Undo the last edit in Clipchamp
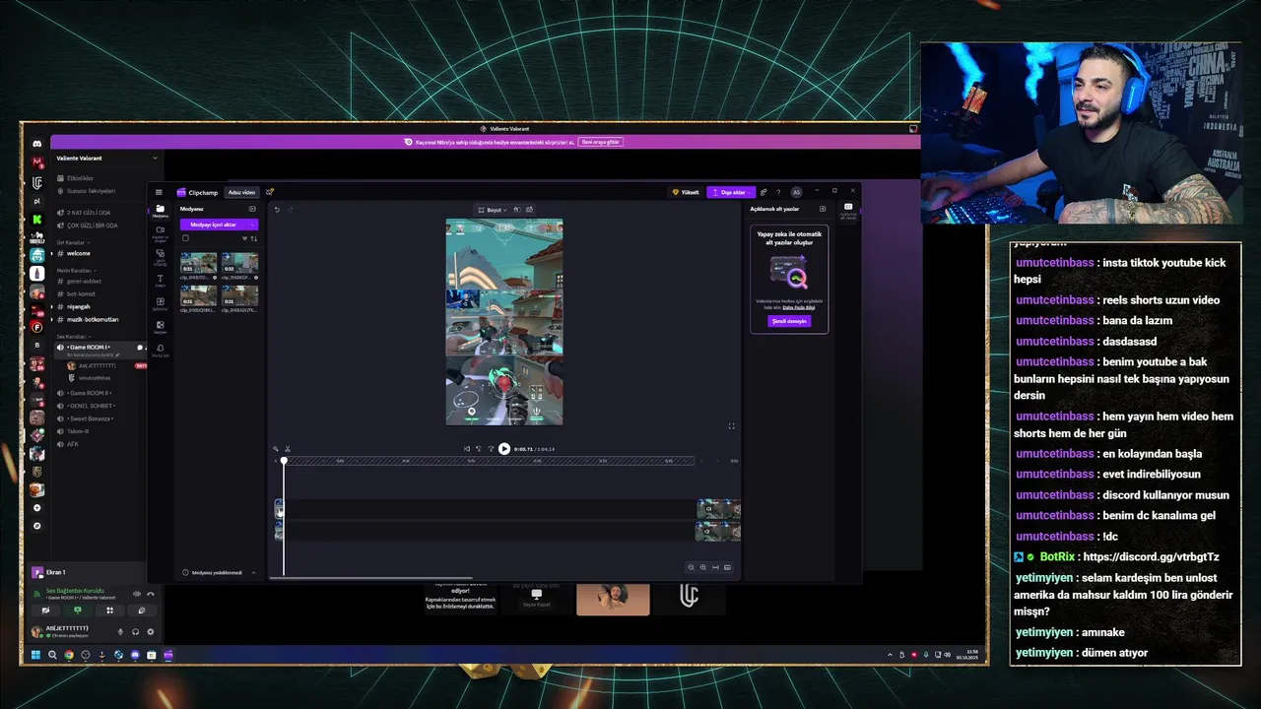The image size is (1261, 709). 277,209
